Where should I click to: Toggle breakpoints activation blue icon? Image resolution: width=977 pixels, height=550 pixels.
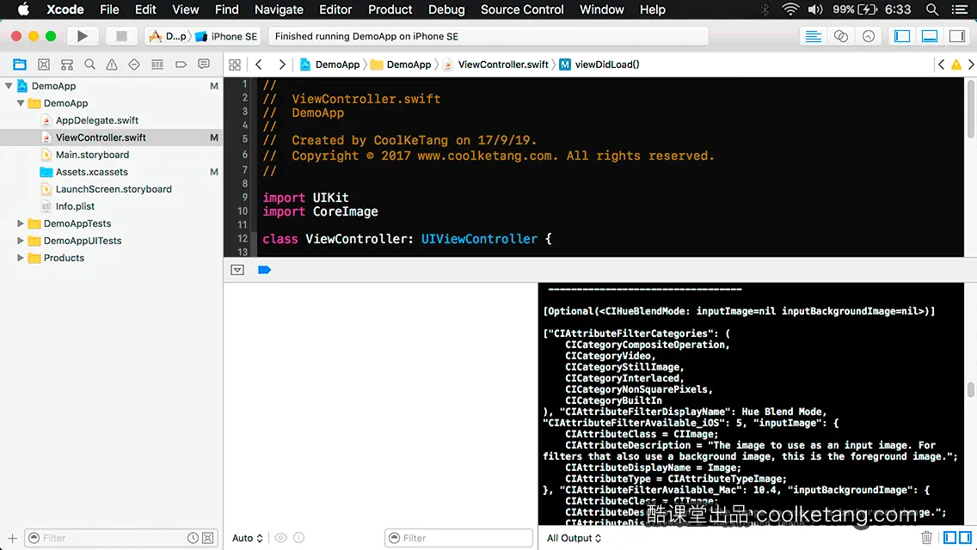point(264,270)
